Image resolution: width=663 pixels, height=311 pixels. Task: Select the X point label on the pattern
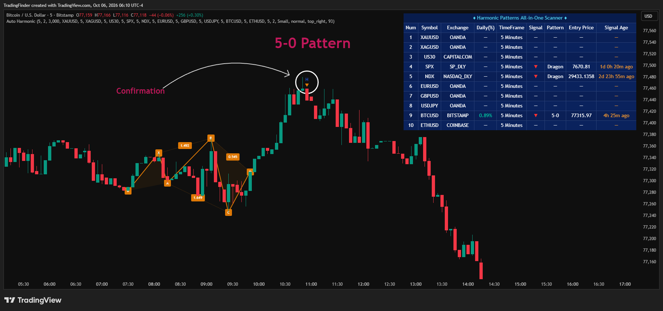tap(159, 153)
